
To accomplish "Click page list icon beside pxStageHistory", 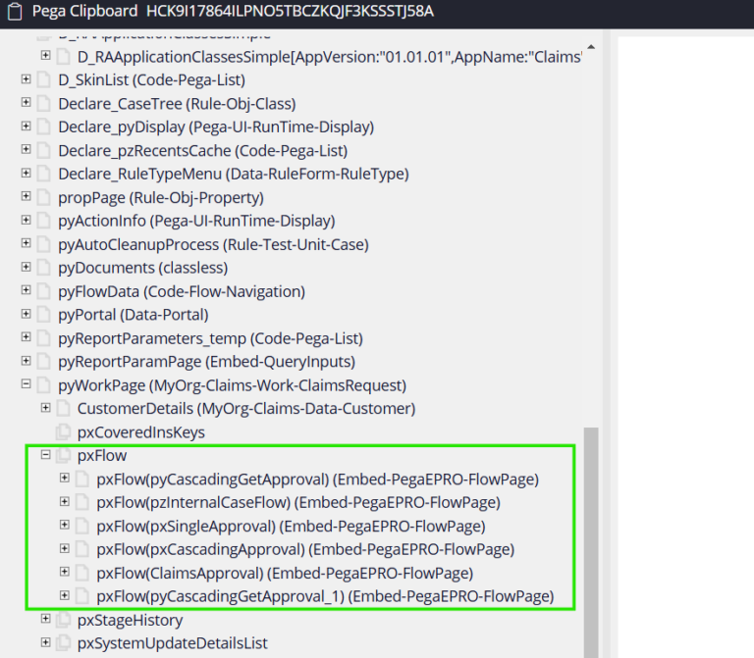I will 63,619.
